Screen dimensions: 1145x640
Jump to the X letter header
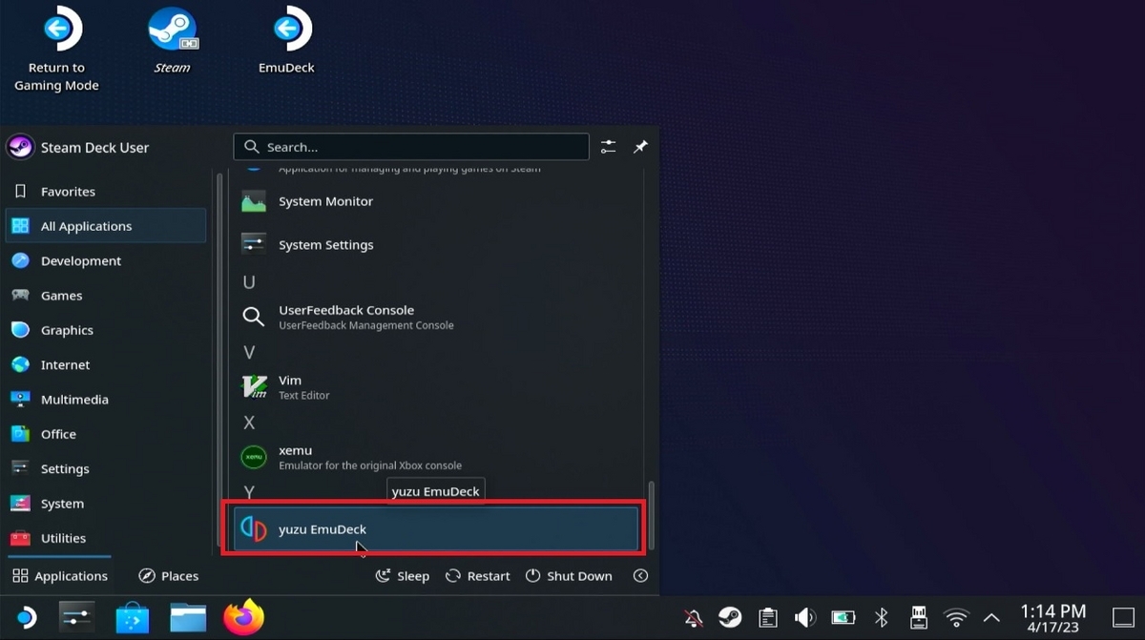249,423
